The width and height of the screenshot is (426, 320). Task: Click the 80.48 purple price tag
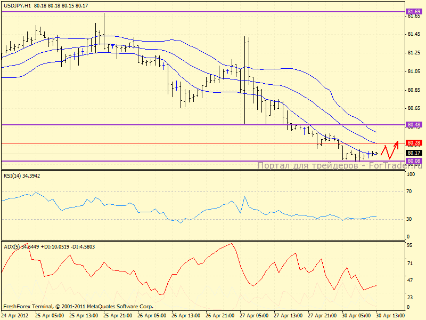[414, 125]
